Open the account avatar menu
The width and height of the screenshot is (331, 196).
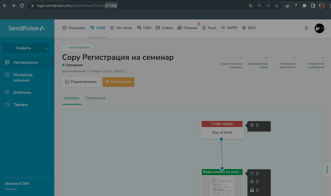tap(321, 28)
